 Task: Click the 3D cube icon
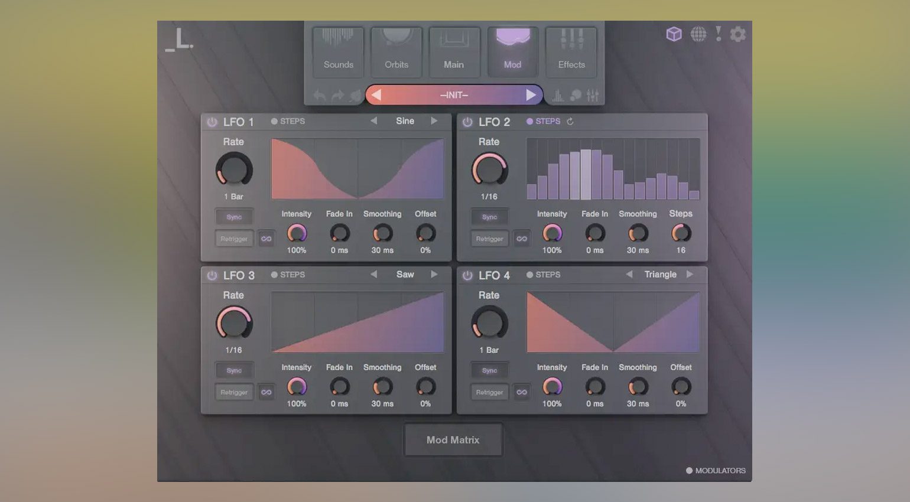[x=674, y=34]
